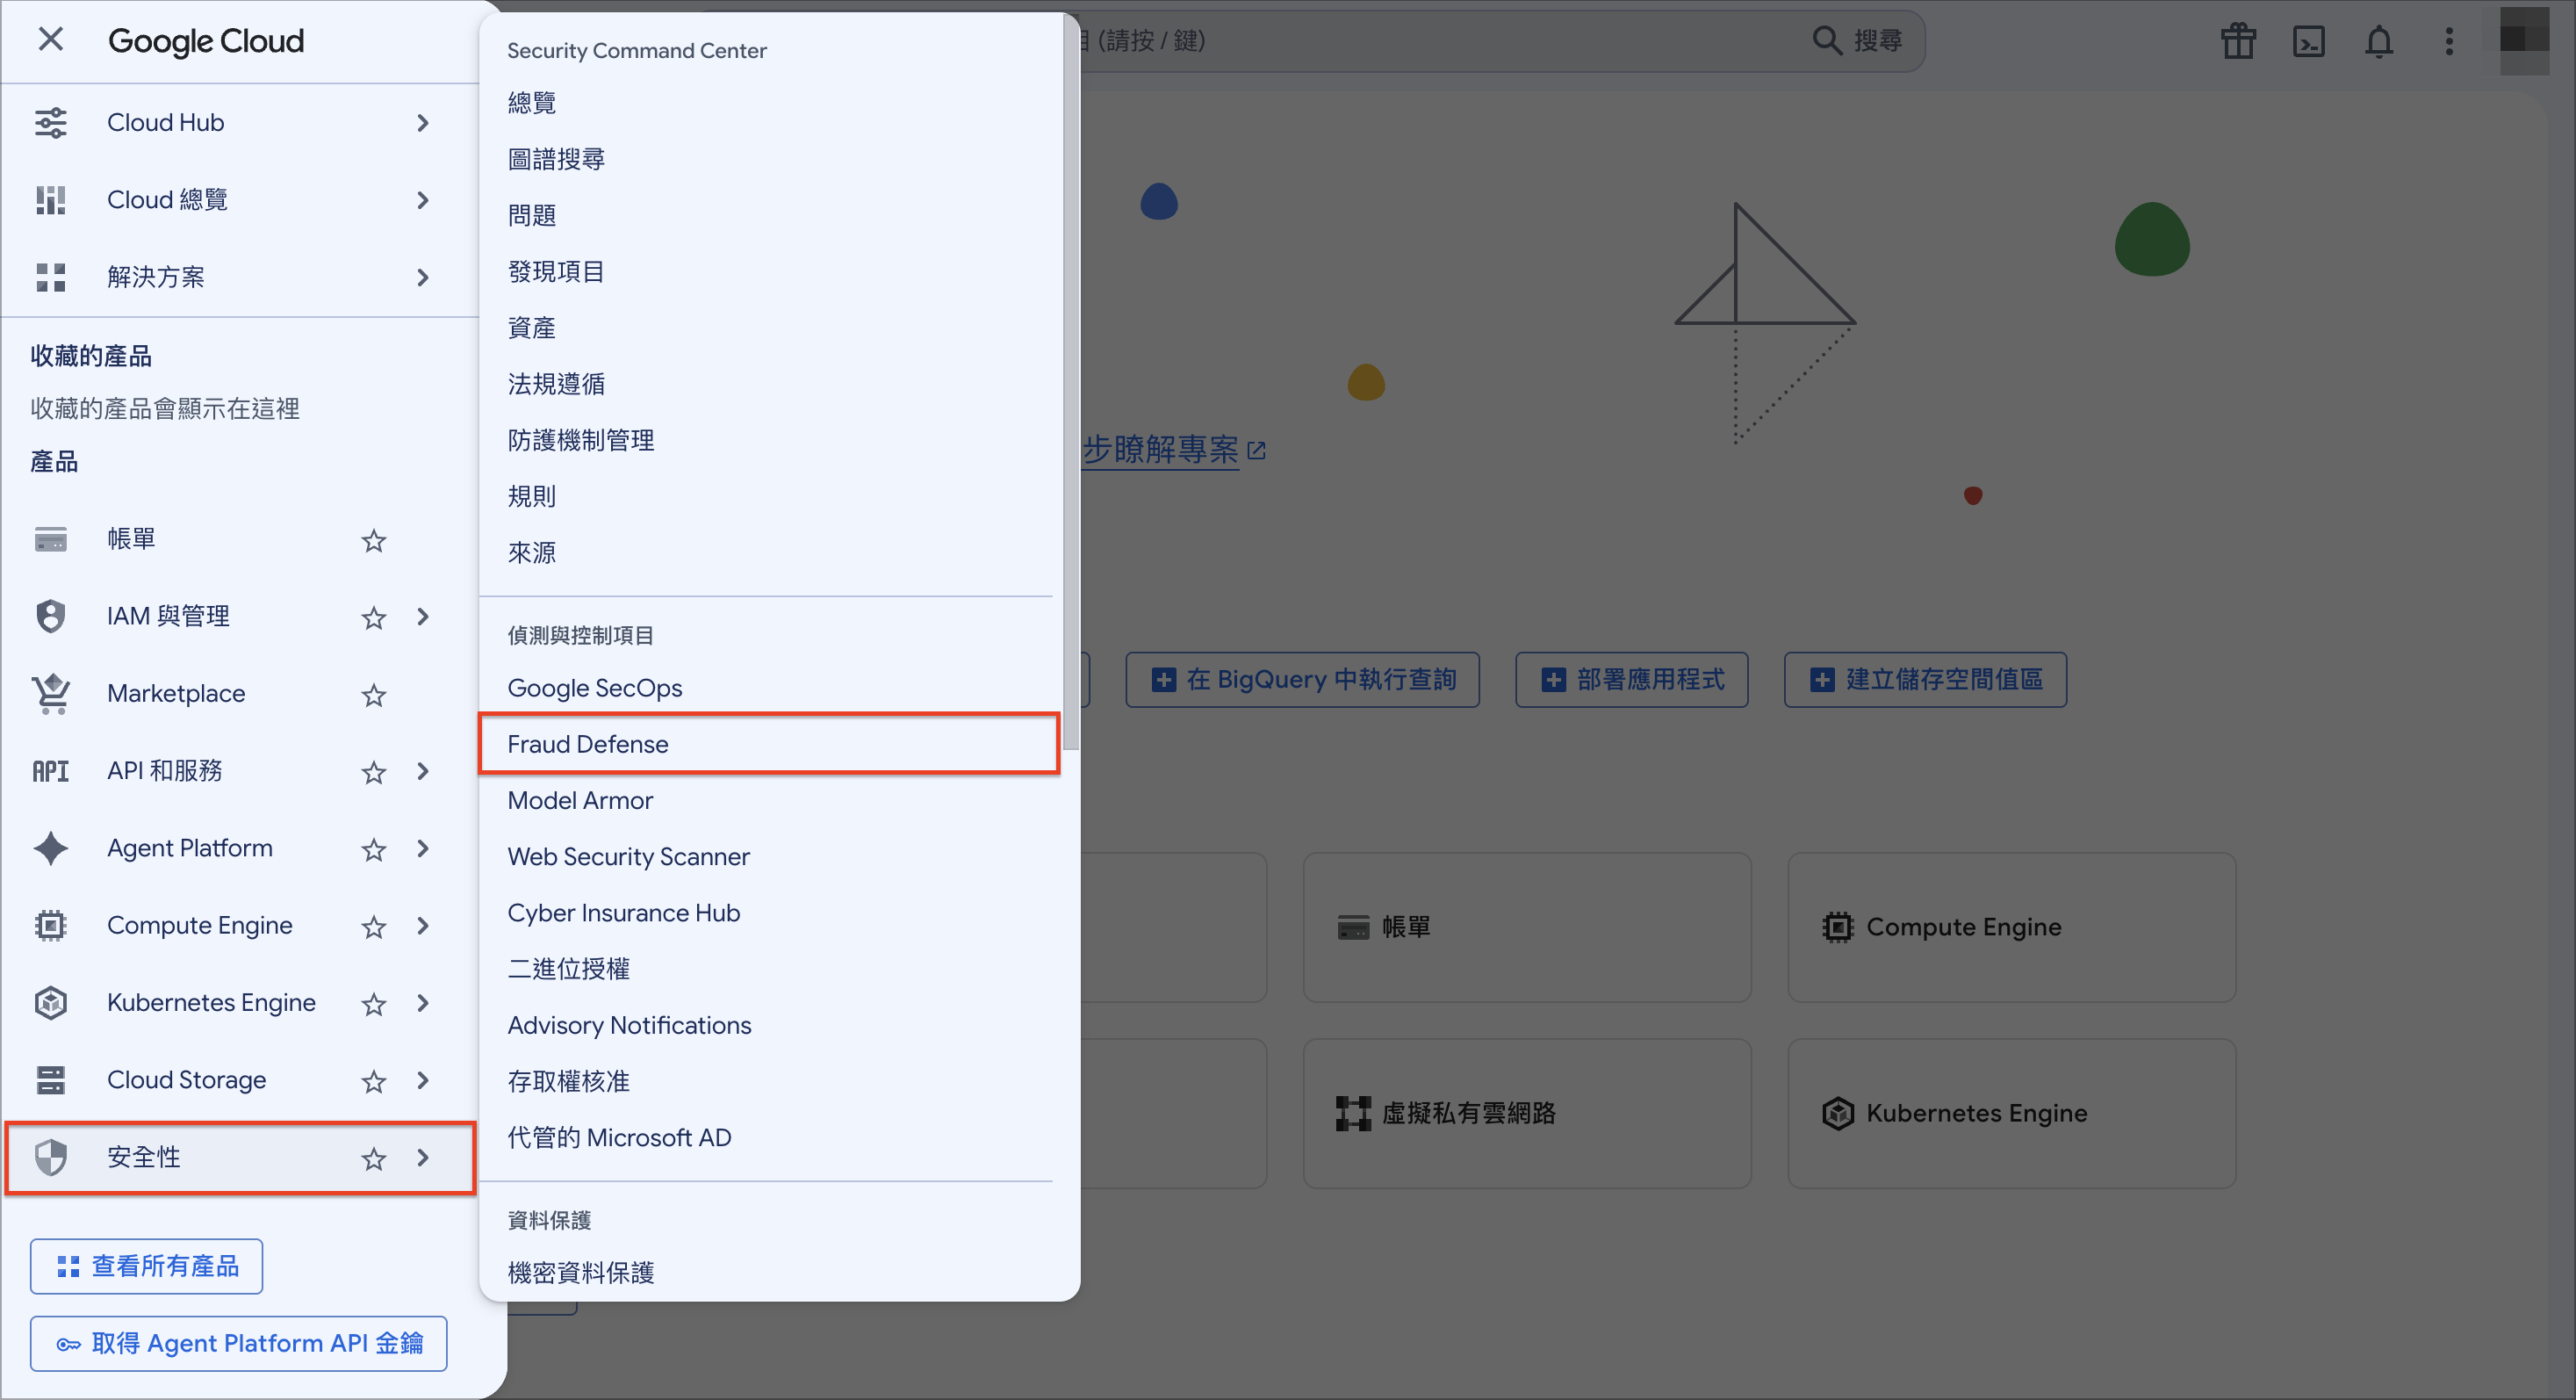Open the three-dot more options menu
The image size is (2576, 1400).
click(2449, 41)
